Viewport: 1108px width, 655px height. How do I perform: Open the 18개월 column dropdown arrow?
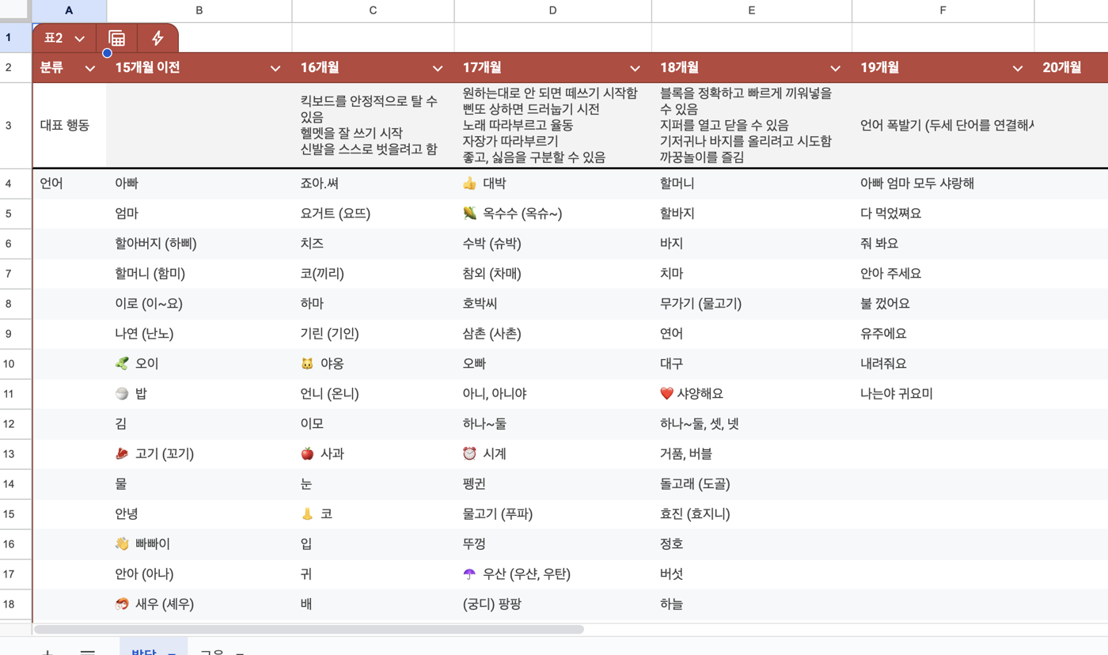[835, 69]
